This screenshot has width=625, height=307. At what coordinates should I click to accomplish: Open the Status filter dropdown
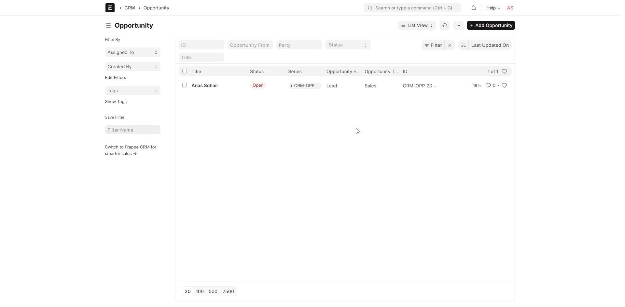click(347, 45)
